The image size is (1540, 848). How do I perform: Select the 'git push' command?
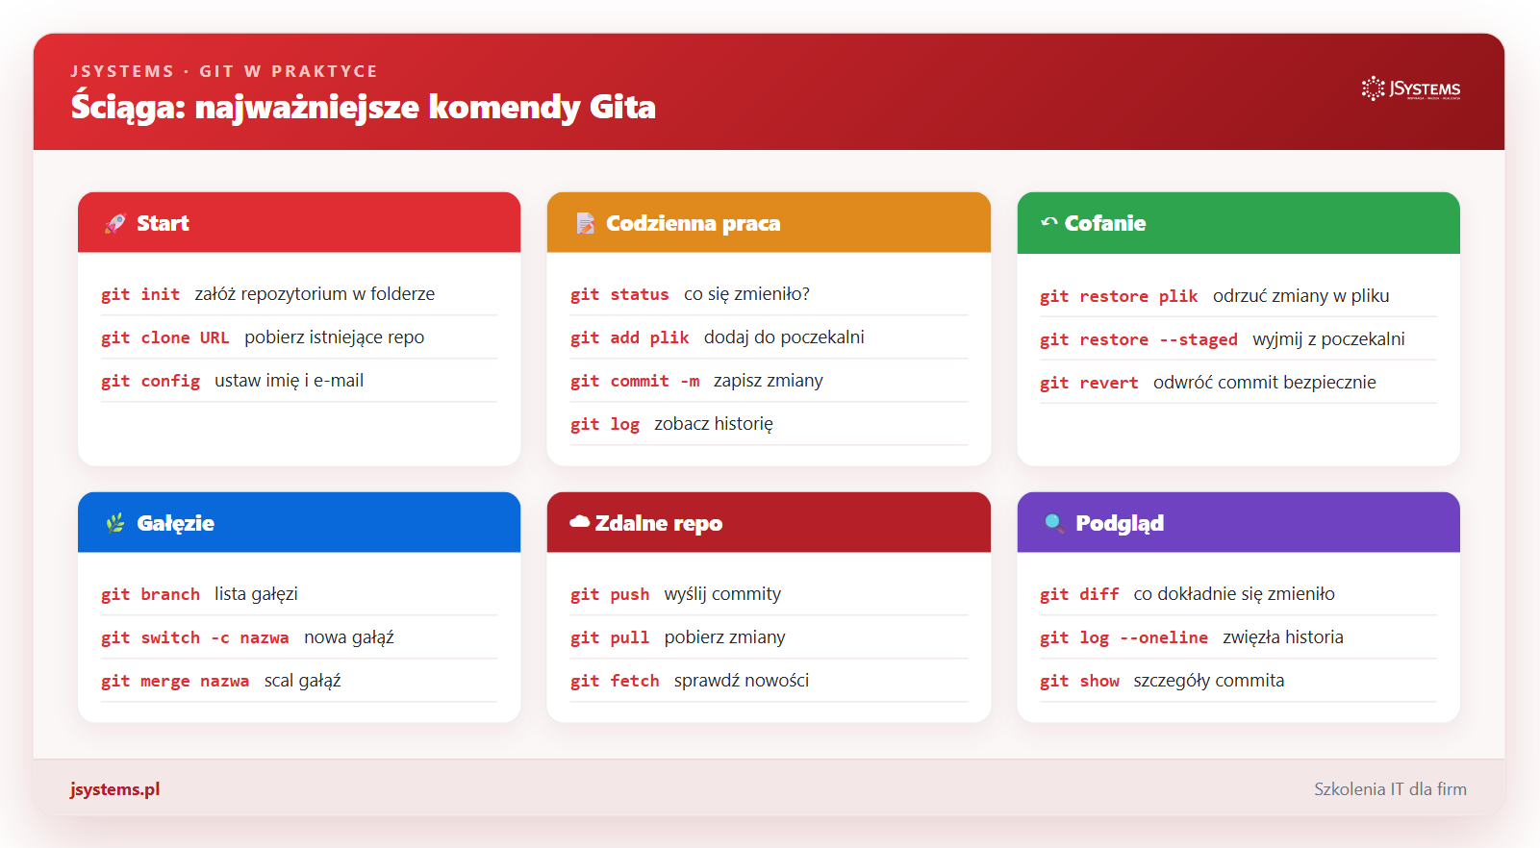click(610, 594)
